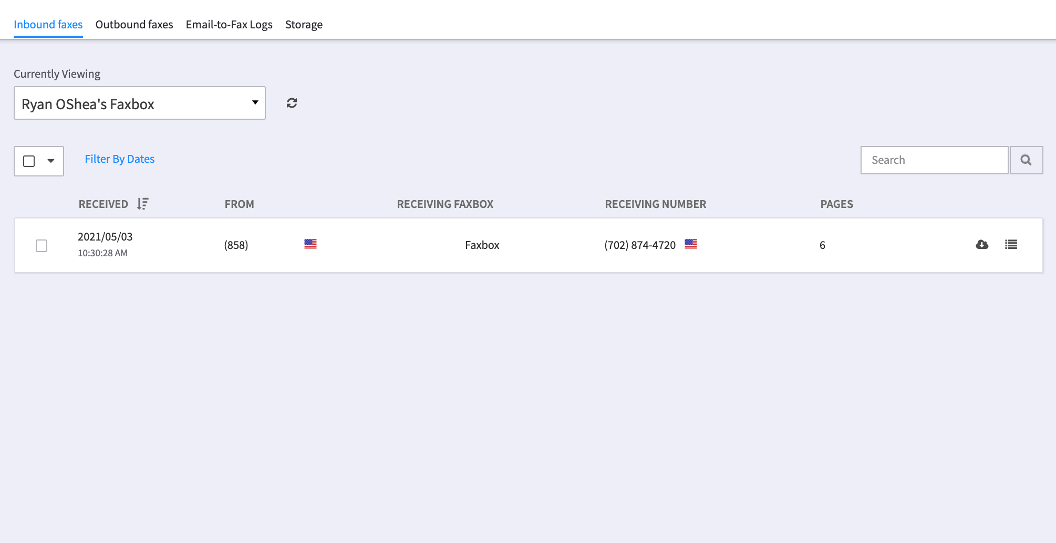Open the Email-to-Fax Logs tab
The image size is (1056, 543).
(229, 25)
